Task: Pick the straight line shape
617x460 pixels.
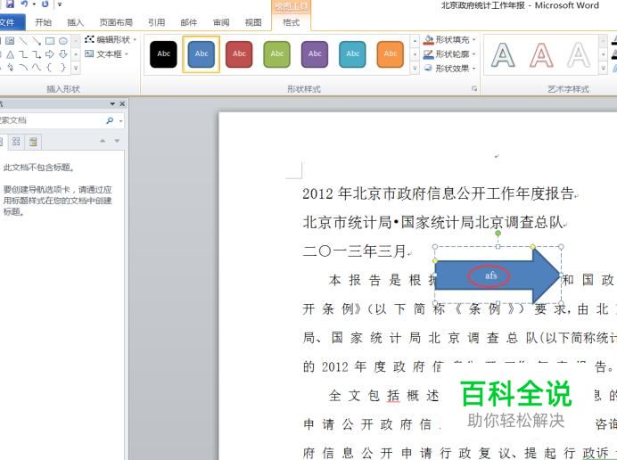Action: click(23, 40)
